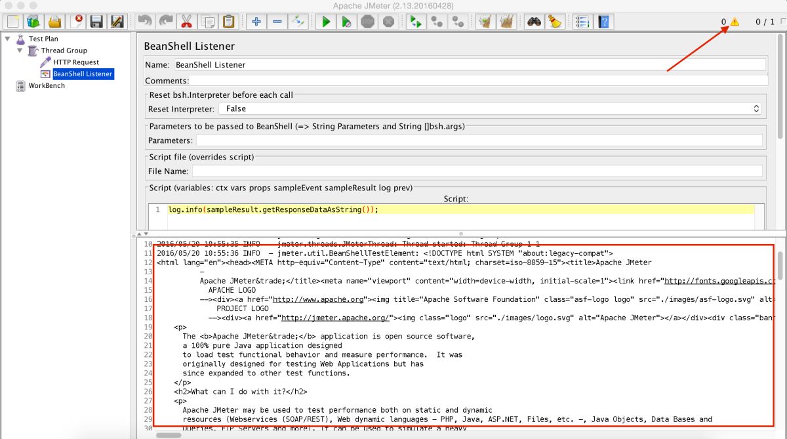The height and width of the screenshot is (439, 787).
Task: Create a new test plan
Action: [x=13, y=22]
